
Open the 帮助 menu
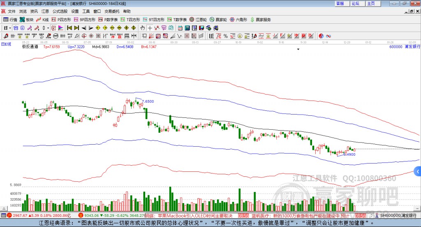click(x=127, y=11)
